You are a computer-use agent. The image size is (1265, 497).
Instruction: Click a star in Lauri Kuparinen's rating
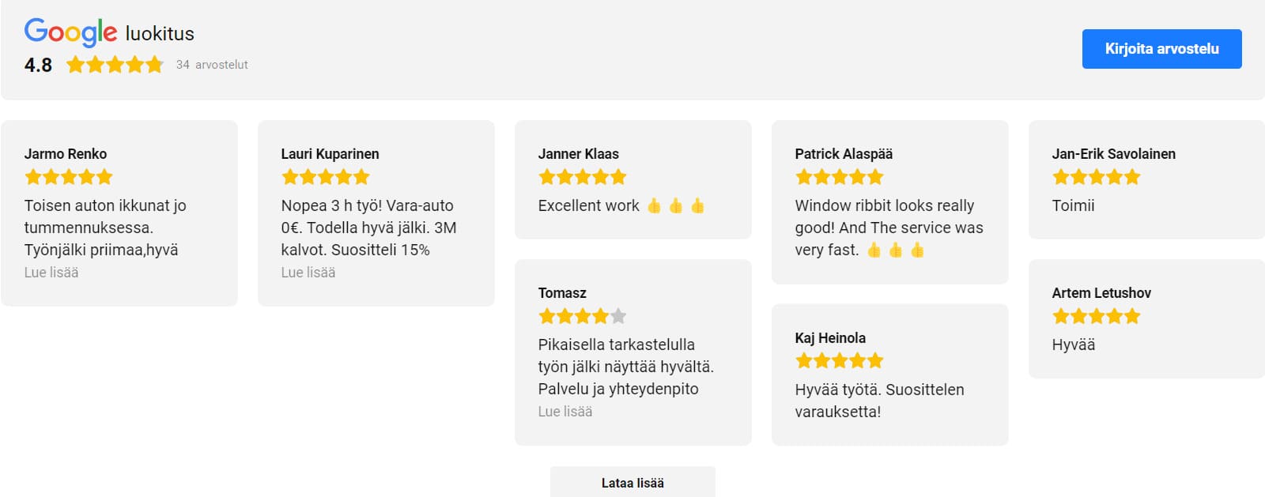tap(324, 177)
